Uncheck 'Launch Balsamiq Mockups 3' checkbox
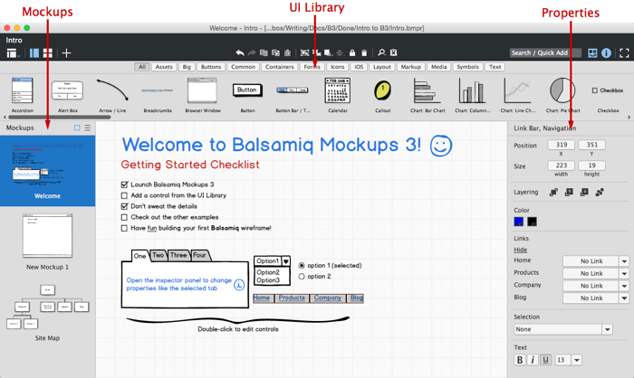 point(125,184)
